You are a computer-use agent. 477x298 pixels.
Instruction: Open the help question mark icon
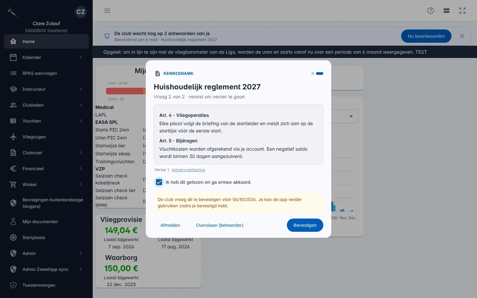pyautogui.click(x=431, y=11)
